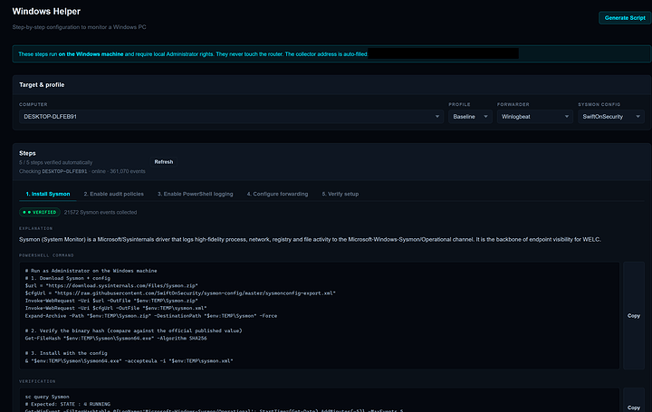Click the Get-FileHash command line
This screenshot has height=412, width=652.
116,338
